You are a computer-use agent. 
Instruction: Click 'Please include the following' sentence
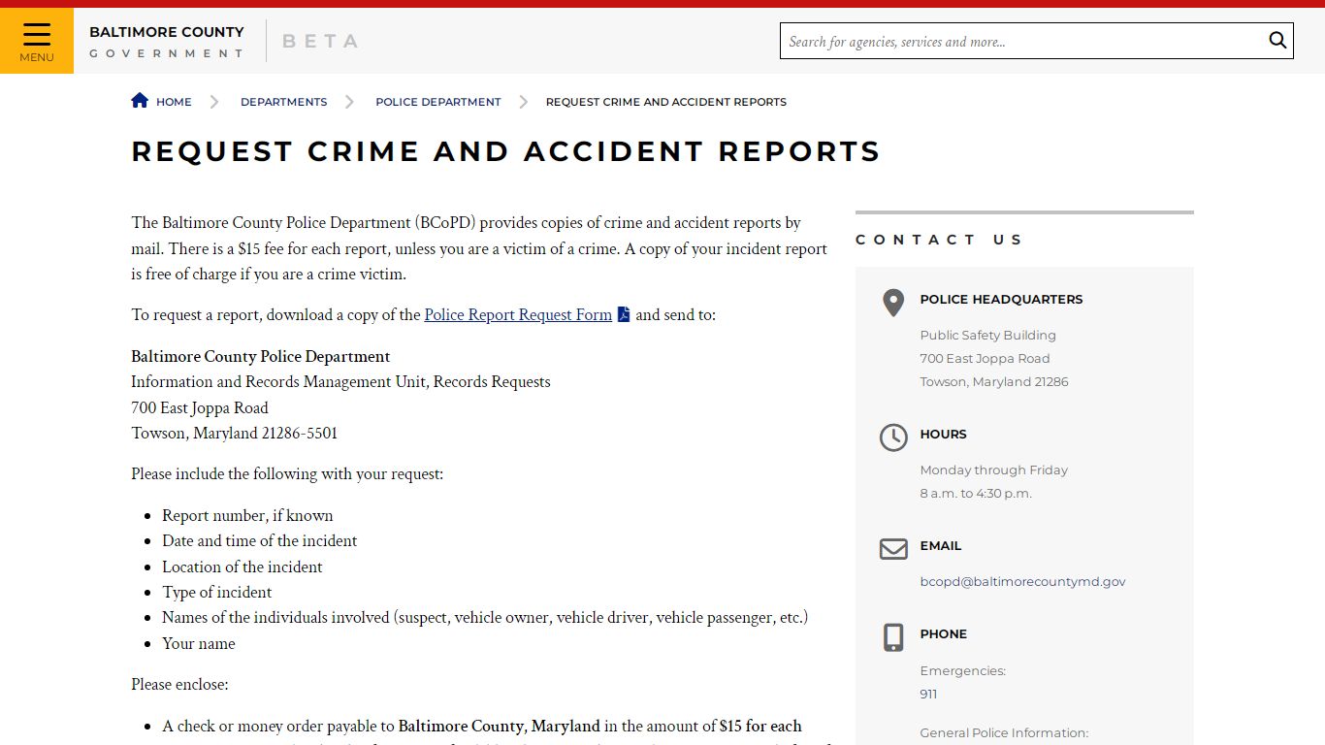(x=287, y=473)
